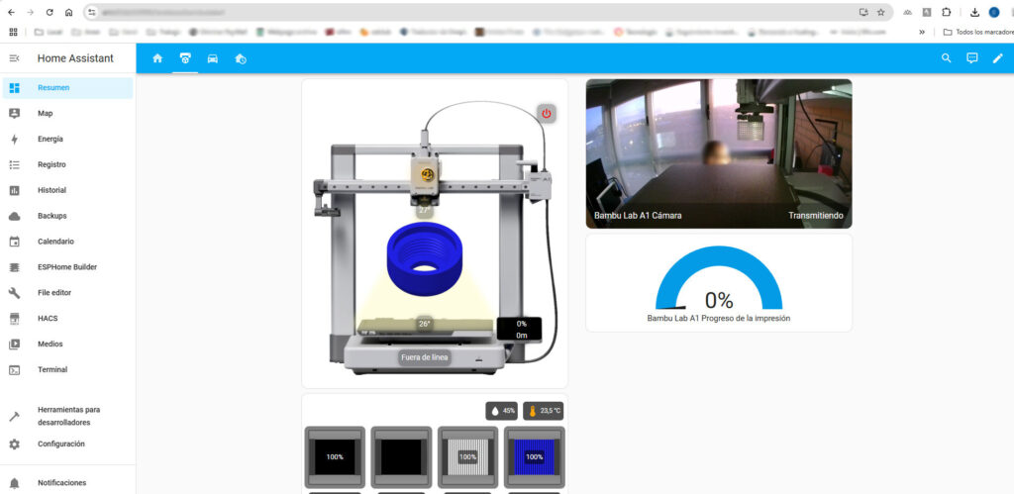Switch to the home view tab
Screen dimensions: 1014x494
click(x=157, y=58)
